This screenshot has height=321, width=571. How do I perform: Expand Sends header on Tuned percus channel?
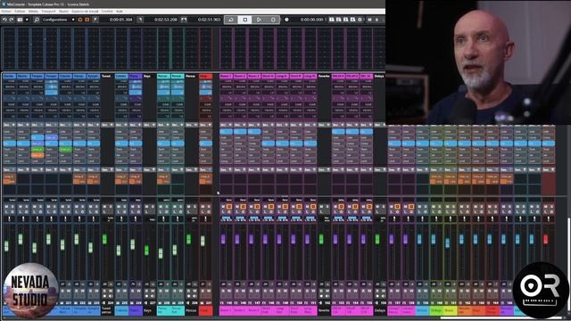coord(107,169)
